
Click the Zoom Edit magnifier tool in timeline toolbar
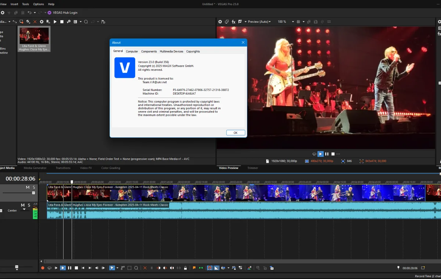click(136, 268)
